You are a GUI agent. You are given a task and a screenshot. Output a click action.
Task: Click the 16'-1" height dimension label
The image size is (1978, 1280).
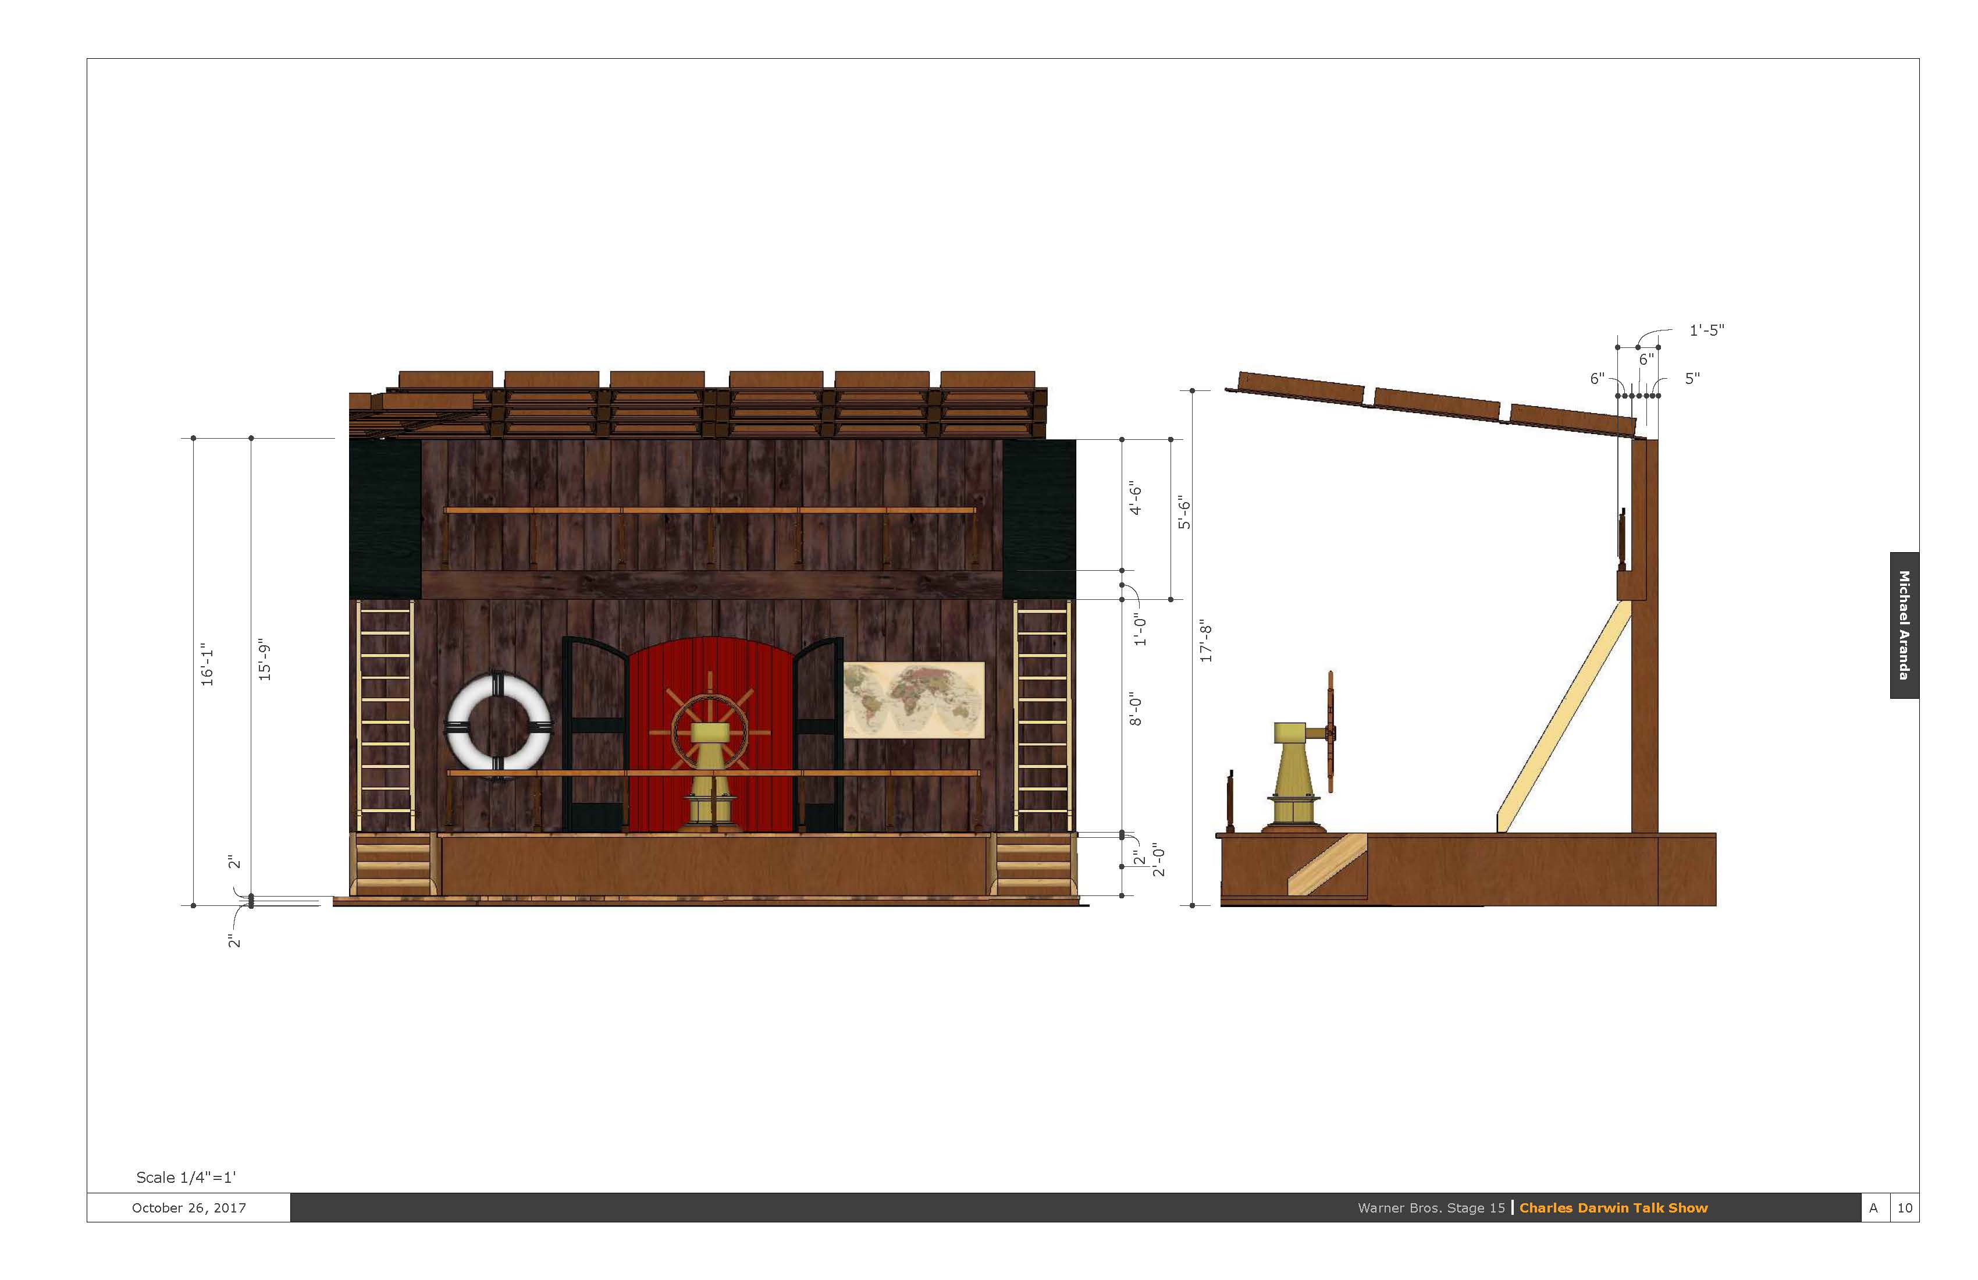(x=207, y=664)
